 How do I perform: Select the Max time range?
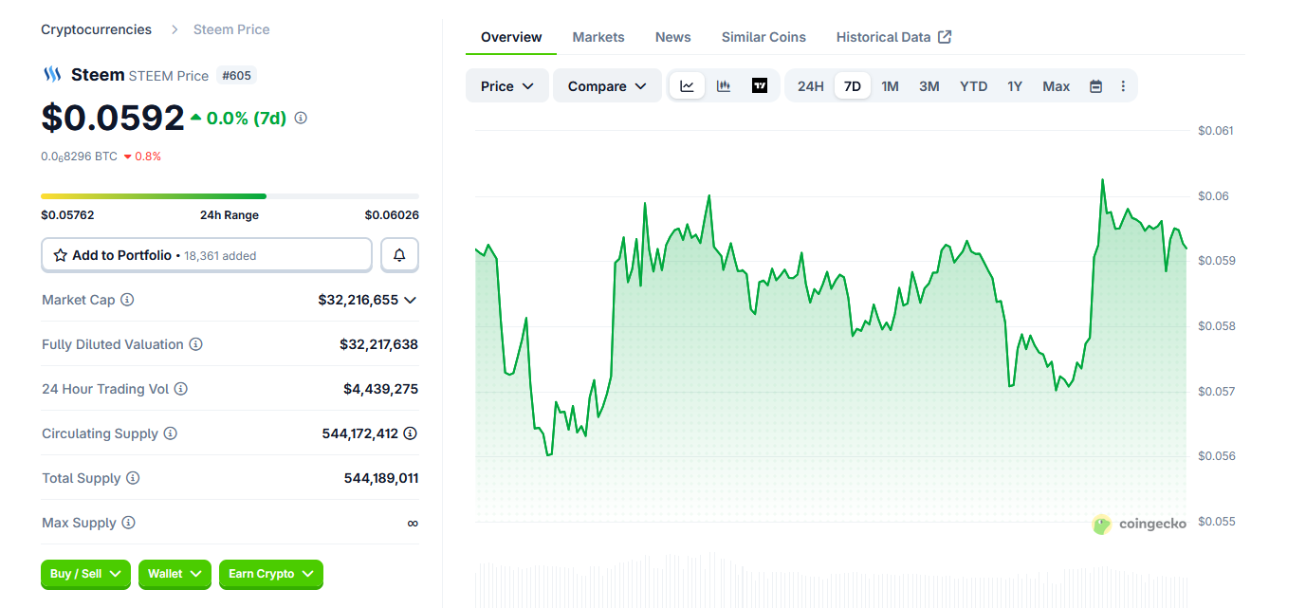click(x=1056, y=86)
